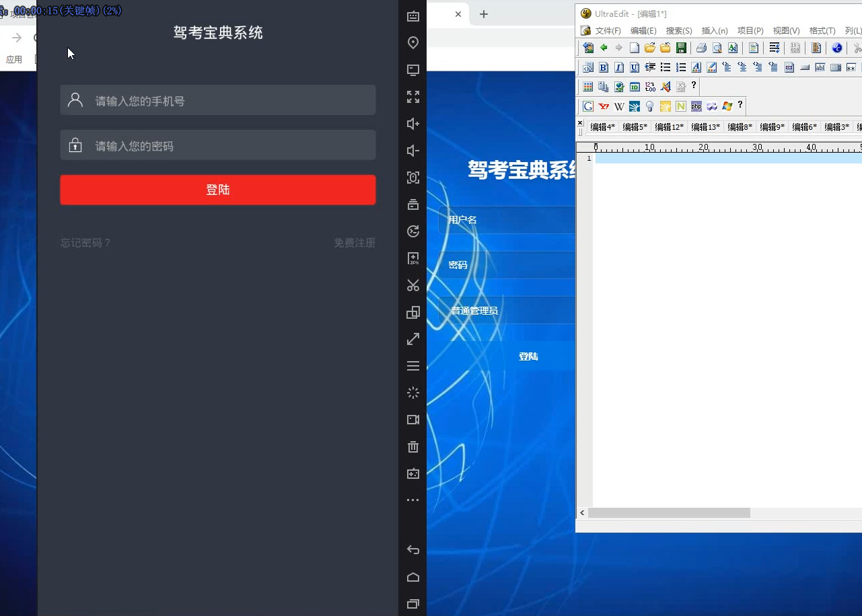The image size is (862, 616).
Task: Take an emulator screenshot with capture icon
Action: pos(413,178)
